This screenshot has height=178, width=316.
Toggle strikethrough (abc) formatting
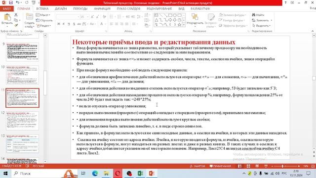79,24
